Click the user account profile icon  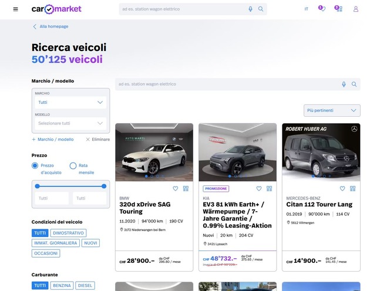pyautogui.click(x=355, y=9)
